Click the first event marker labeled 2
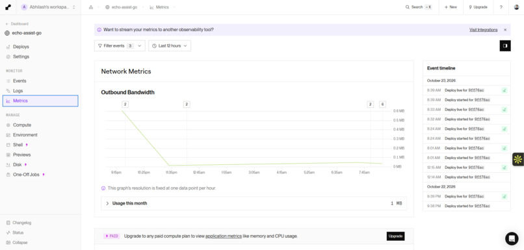This screenshot has width=524, height=250. (x=125, y=105)
